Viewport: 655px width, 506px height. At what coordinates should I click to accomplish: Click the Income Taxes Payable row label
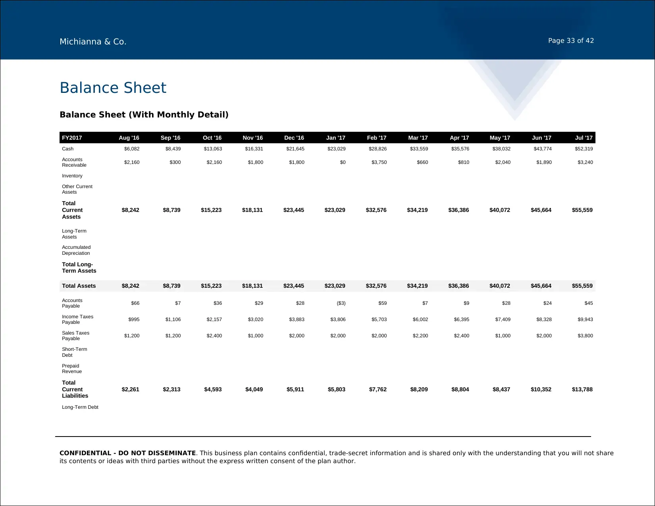pyautogui.click(x=77, y=319)
